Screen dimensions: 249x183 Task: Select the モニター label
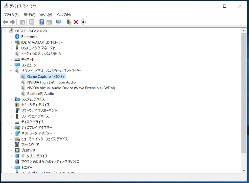click(27, 167)
